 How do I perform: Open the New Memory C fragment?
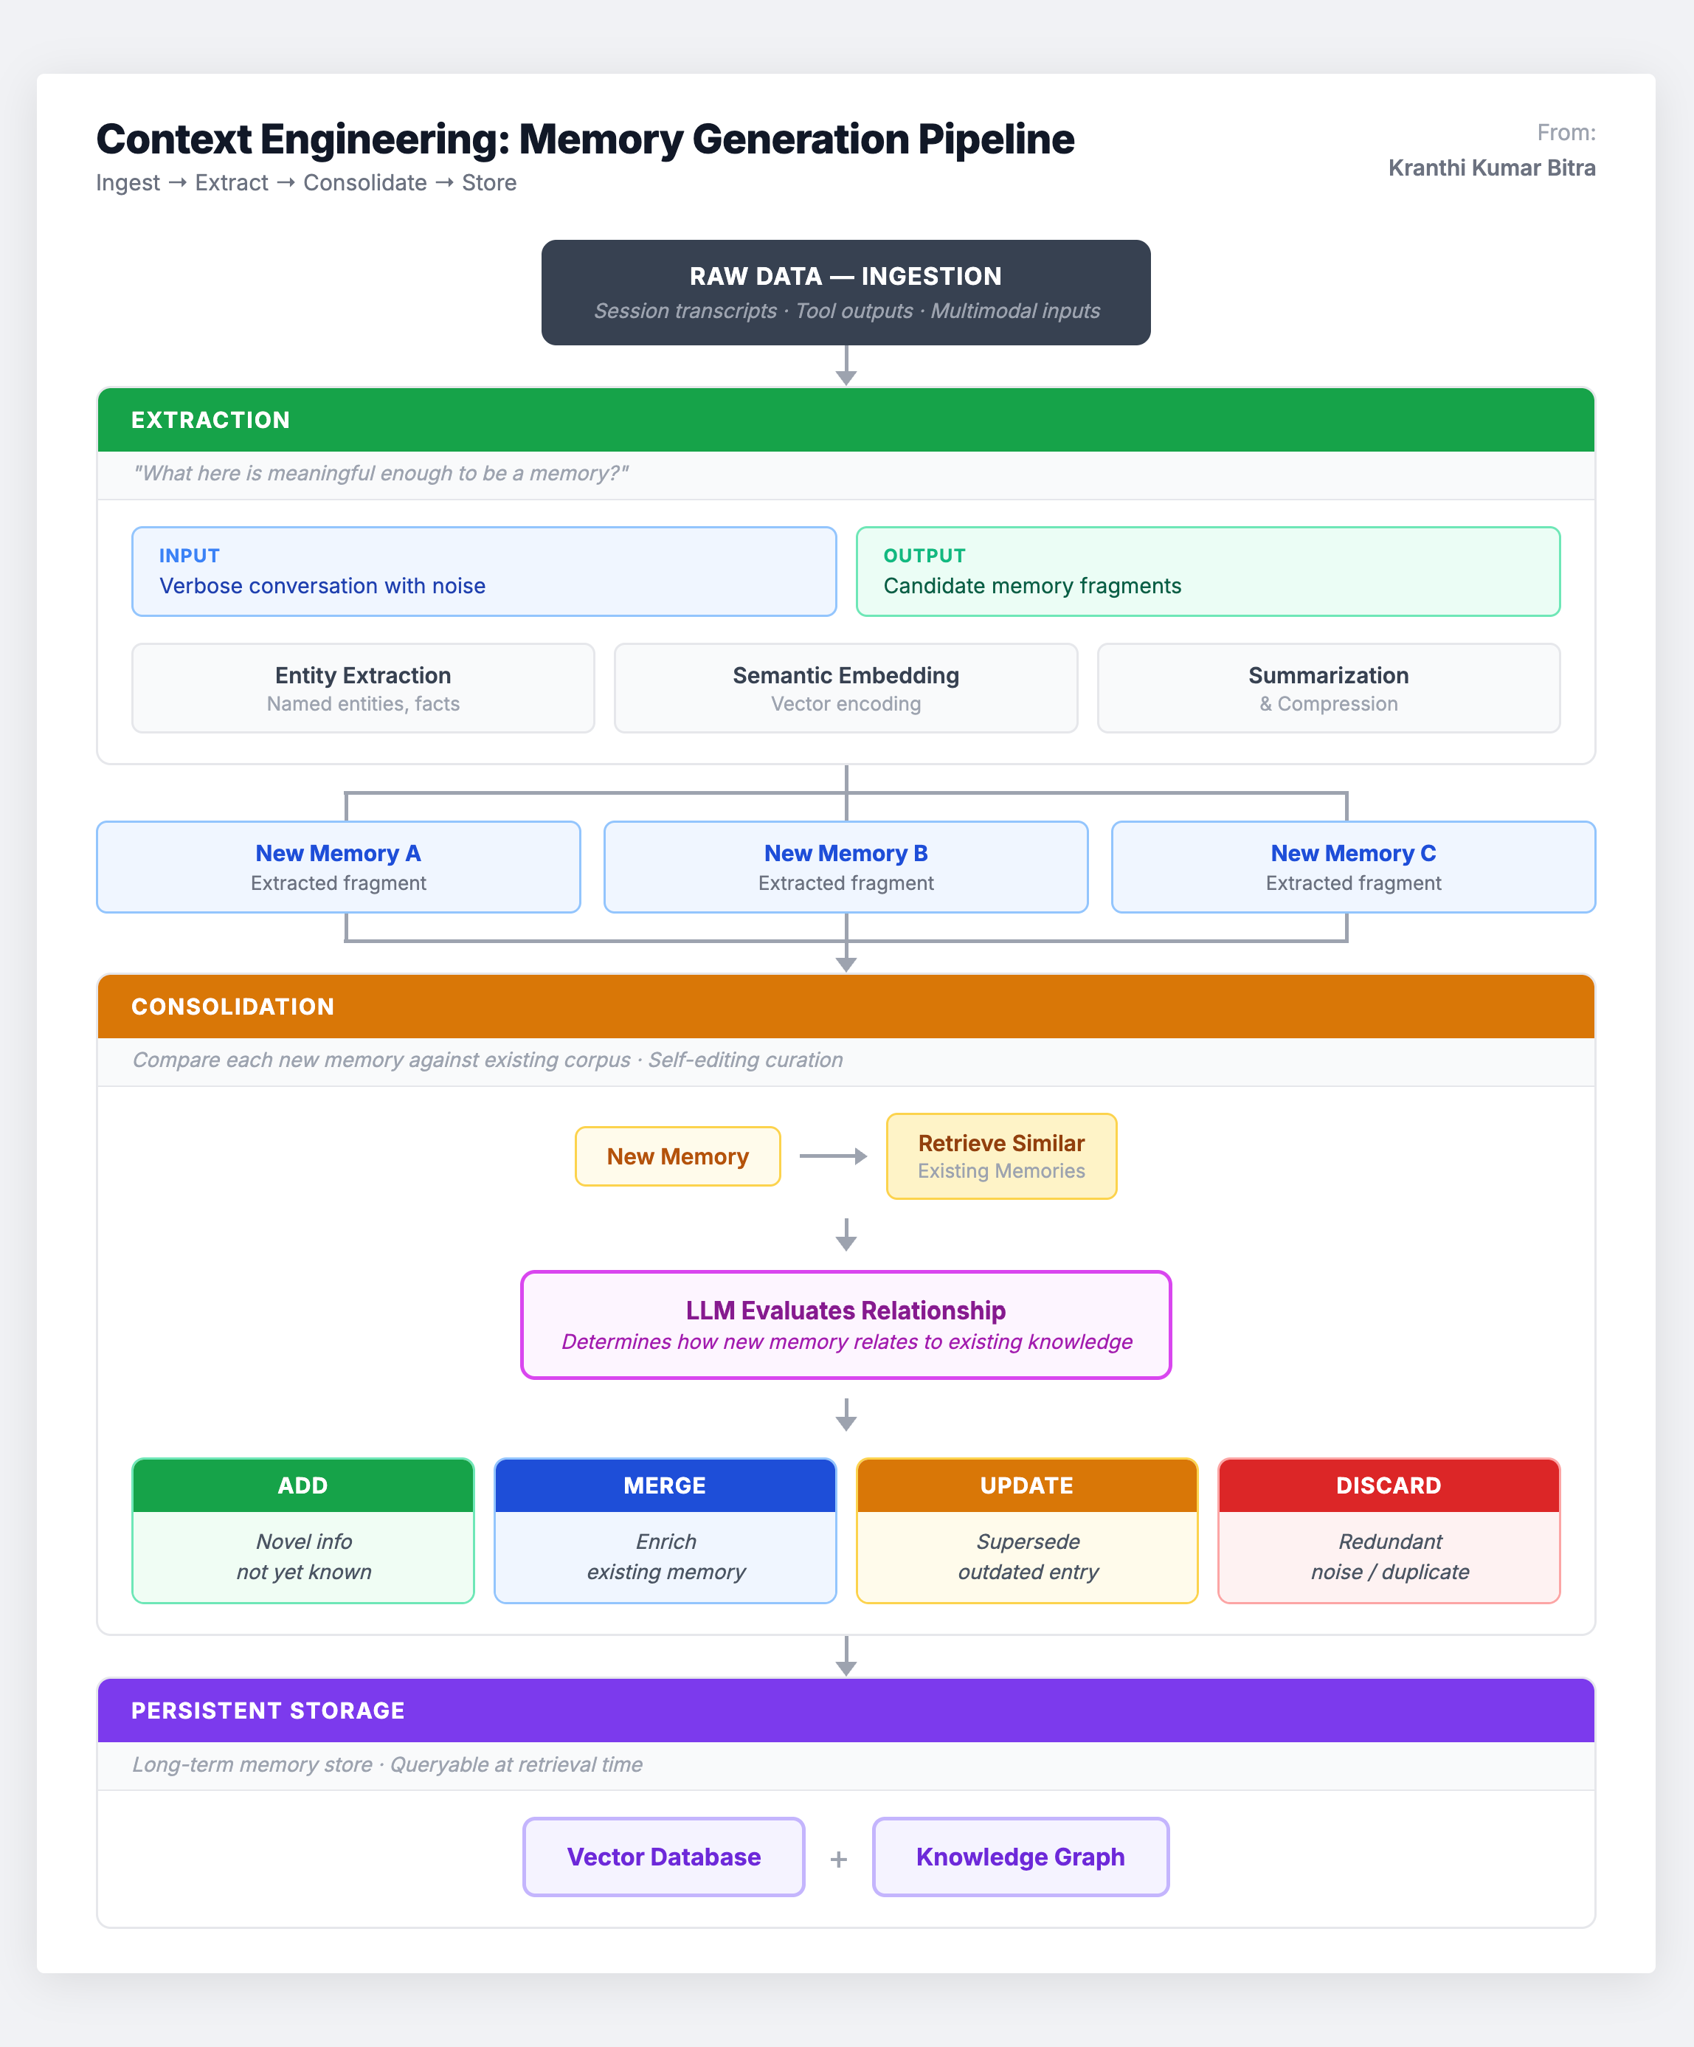click(x=1353, y=866)
